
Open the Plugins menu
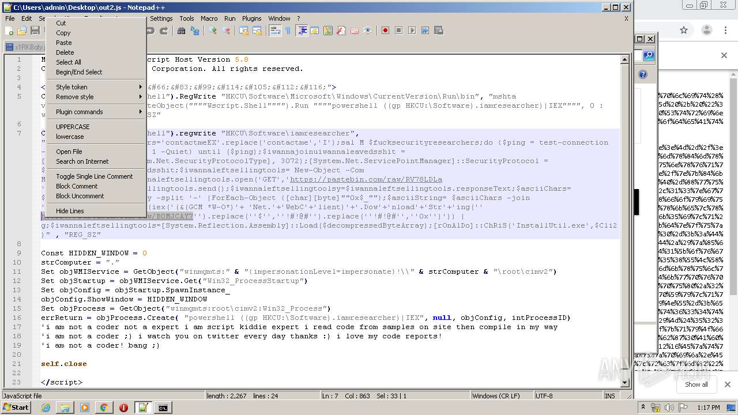pos(251,18)
